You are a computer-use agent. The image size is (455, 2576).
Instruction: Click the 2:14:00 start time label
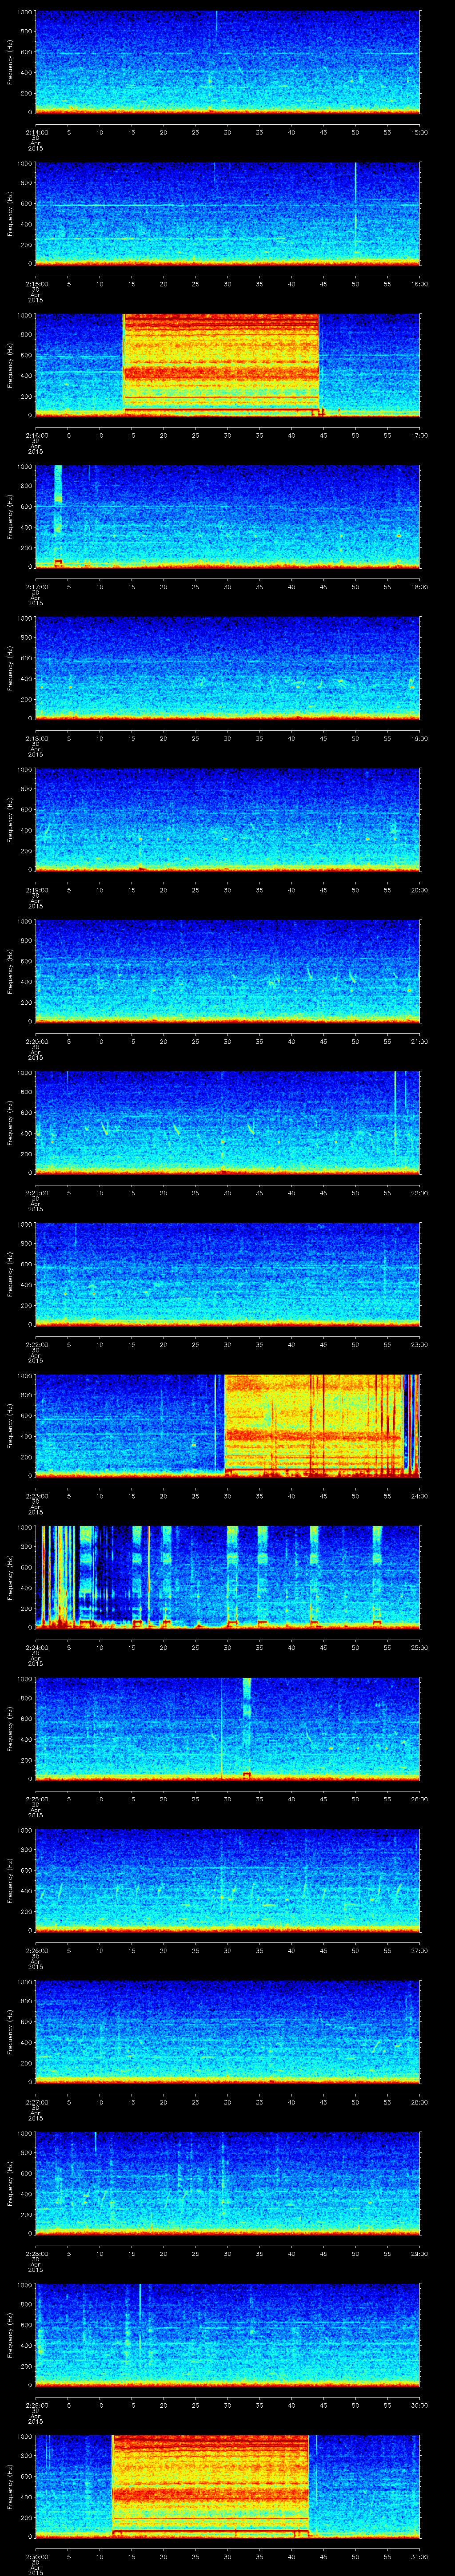35,131
